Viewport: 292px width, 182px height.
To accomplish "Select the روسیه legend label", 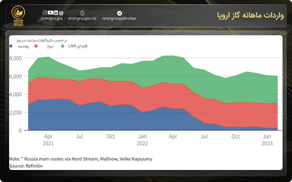I will click(23, 46).
